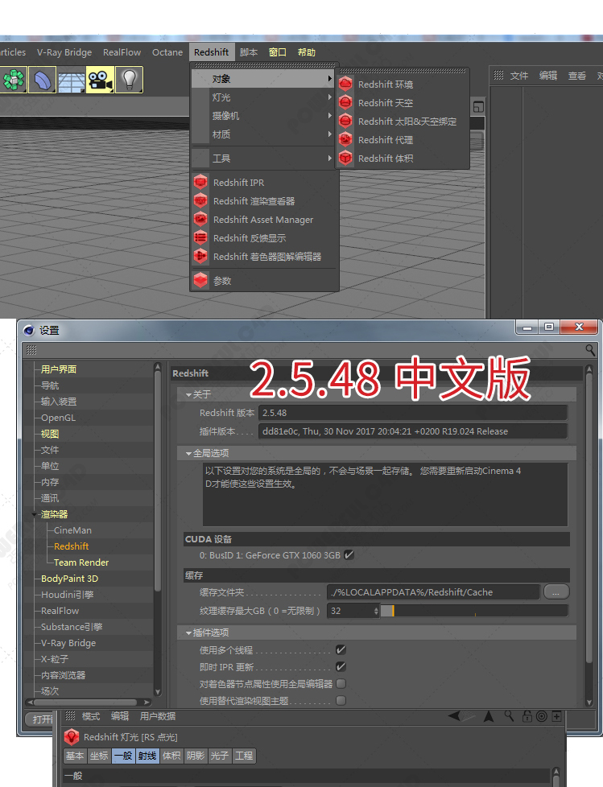Switch to the 阴影 tab
This screenshot has width=603, height=787.
[196, 756]
